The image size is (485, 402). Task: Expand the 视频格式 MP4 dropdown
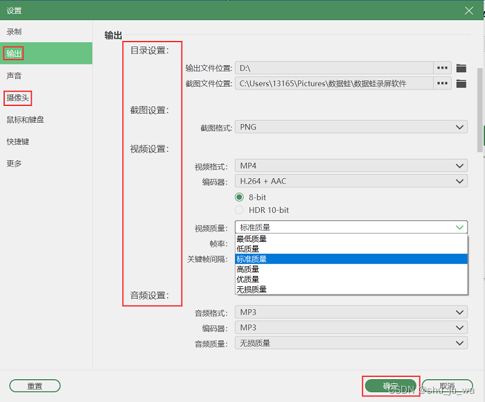point(351,166)
